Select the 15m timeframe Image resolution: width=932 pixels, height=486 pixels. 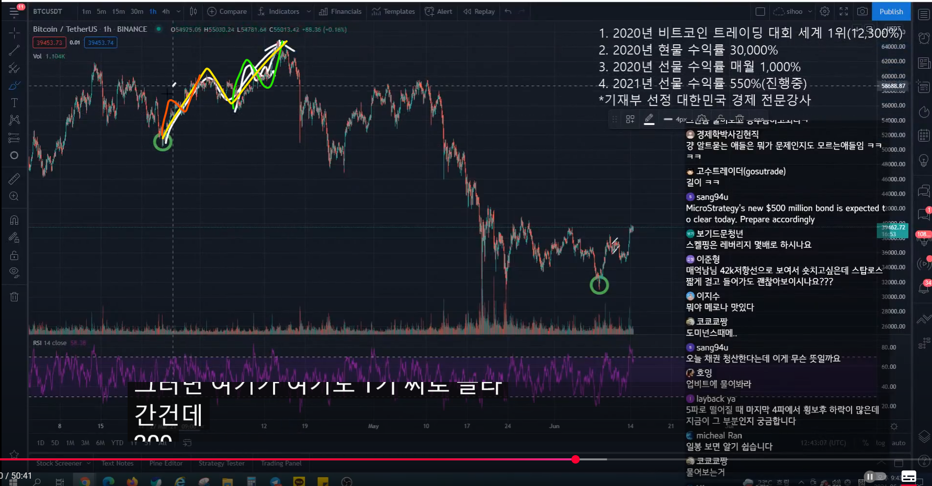pos(119,11)
